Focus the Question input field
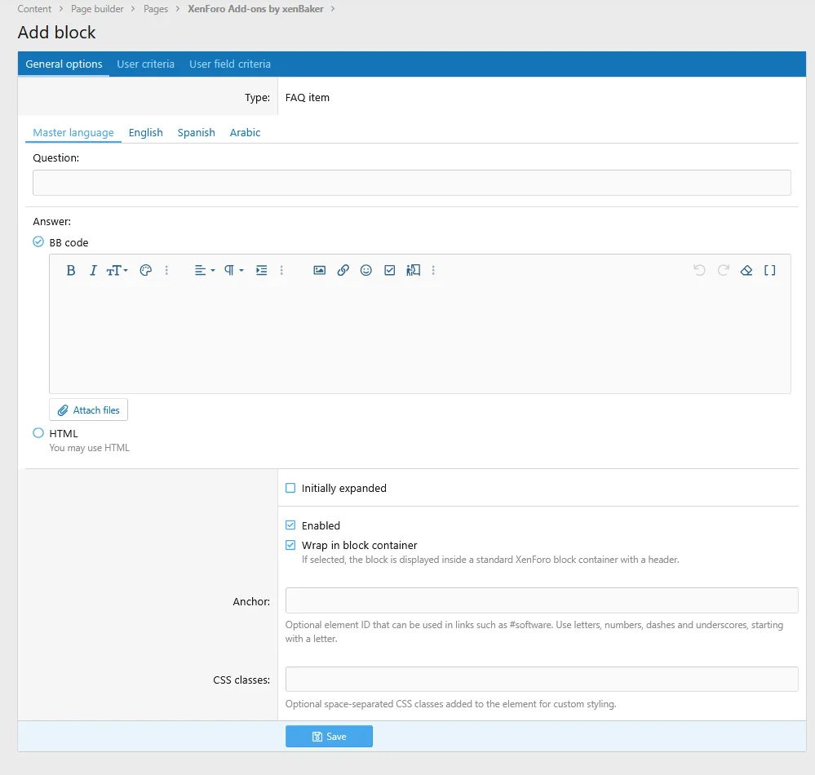The width and height of the screenshot is (815, 775). (412, 183)
